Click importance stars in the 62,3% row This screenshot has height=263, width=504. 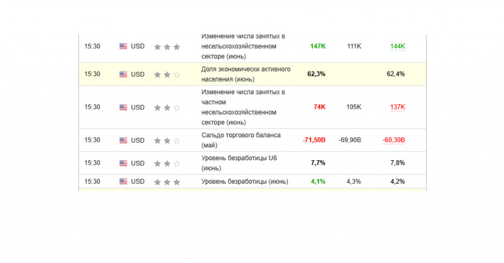coord(167,75)
